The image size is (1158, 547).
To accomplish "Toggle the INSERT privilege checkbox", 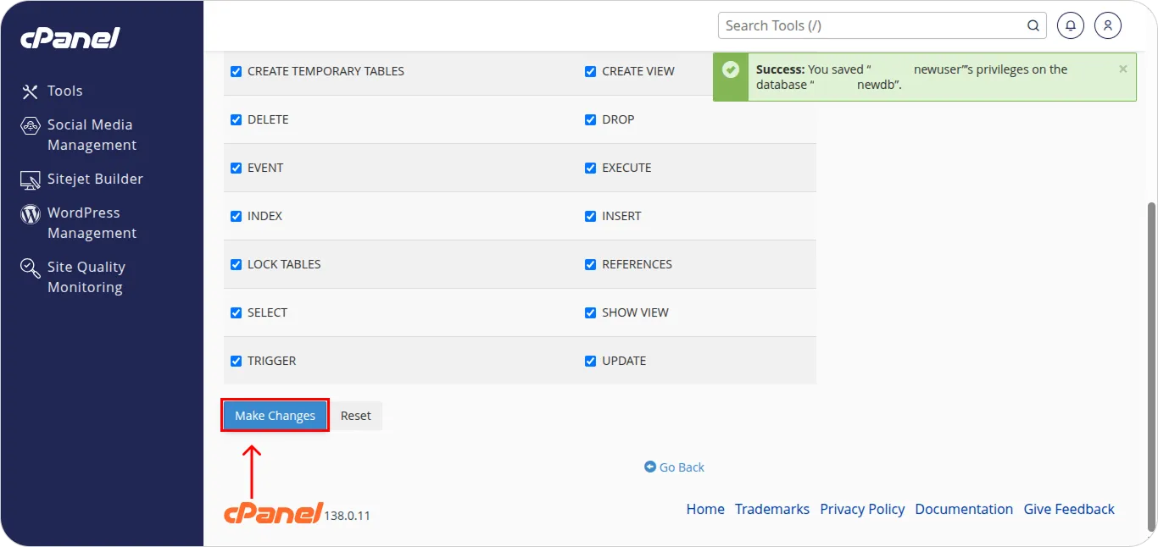I will coord(591,216).
